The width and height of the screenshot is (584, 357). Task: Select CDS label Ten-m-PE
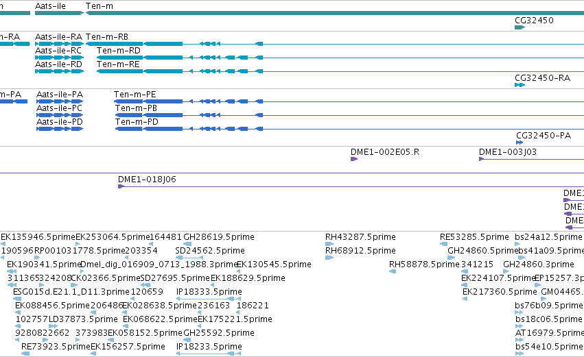(x=135, y=95)
